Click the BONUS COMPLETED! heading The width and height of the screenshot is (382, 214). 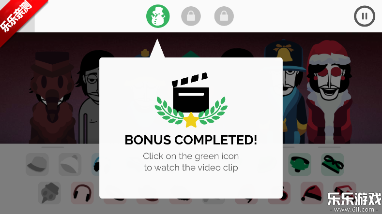point(191,140)
